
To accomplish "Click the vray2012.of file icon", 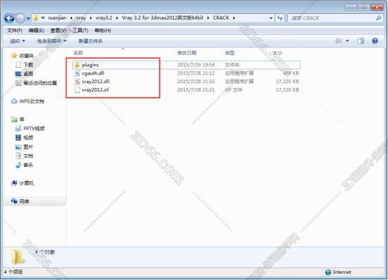I will 77,89.
